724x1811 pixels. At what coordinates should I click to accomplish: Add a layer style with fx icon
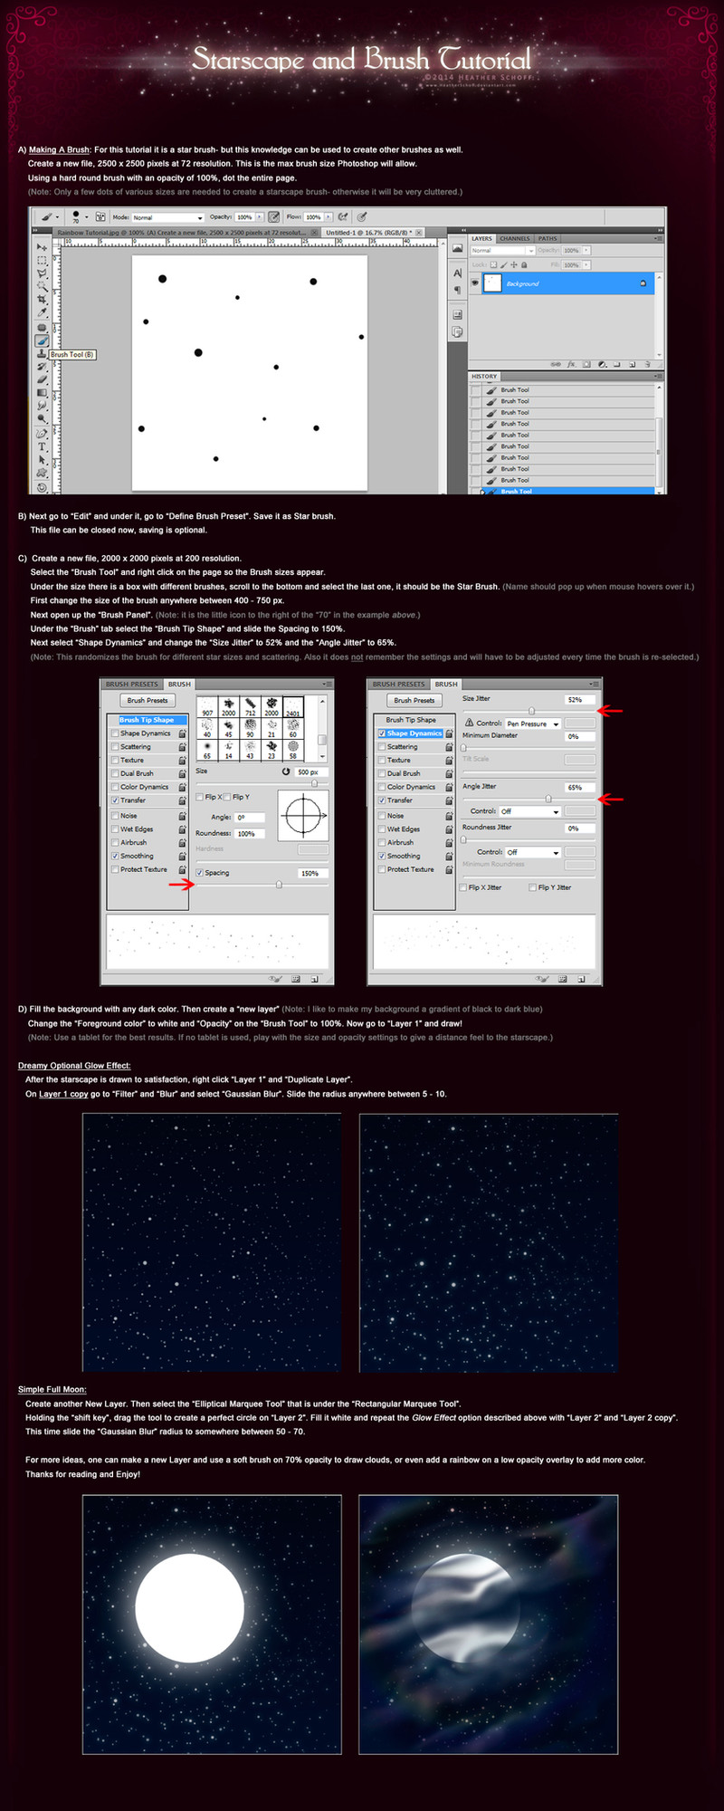(572, 364)
